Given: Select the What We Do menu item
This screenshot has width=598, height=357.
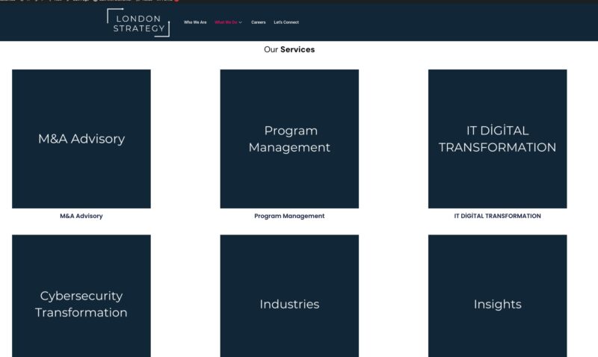Looking at the screenshot, I should point(226,22).
